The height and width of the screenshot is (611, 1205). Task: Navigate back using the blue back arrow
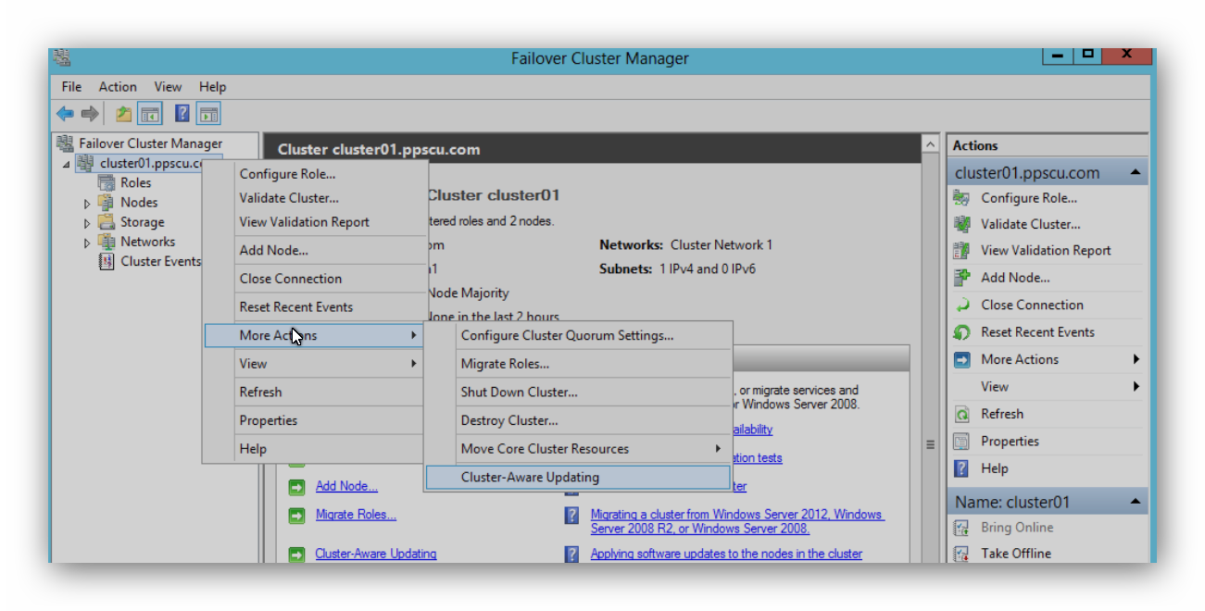tap(64, 113)
